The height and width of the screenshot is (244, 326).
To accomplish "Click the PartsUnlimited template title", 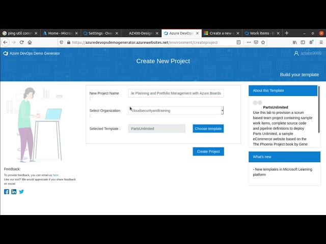I will [276, 107].
